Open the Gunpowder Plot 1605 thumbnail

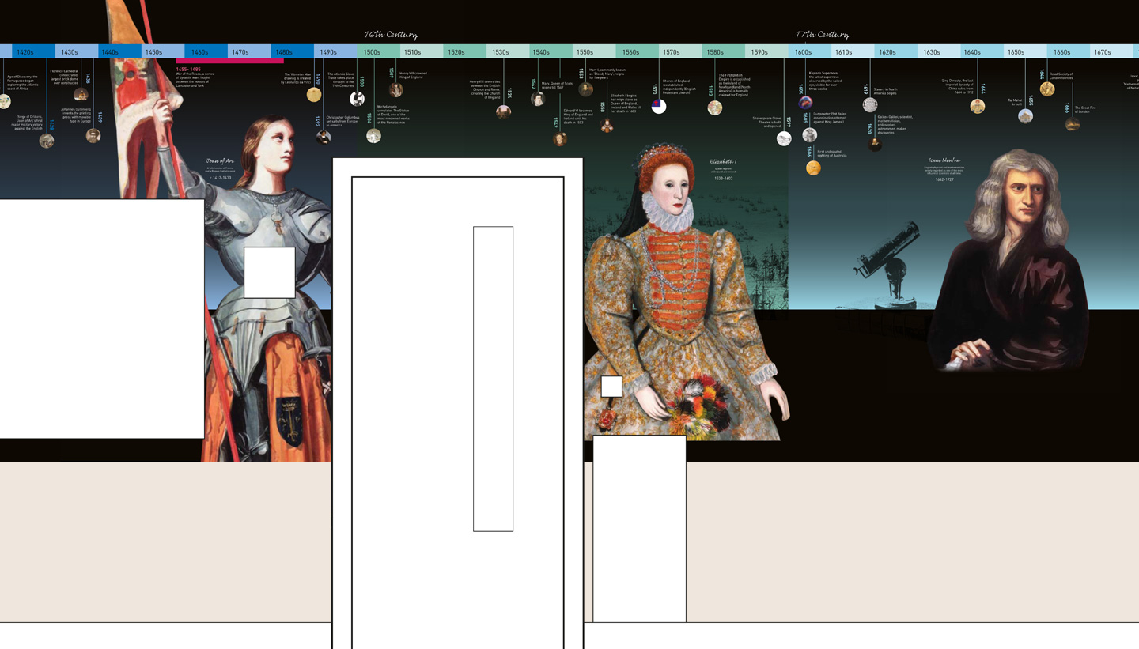(x=809, y=135)
